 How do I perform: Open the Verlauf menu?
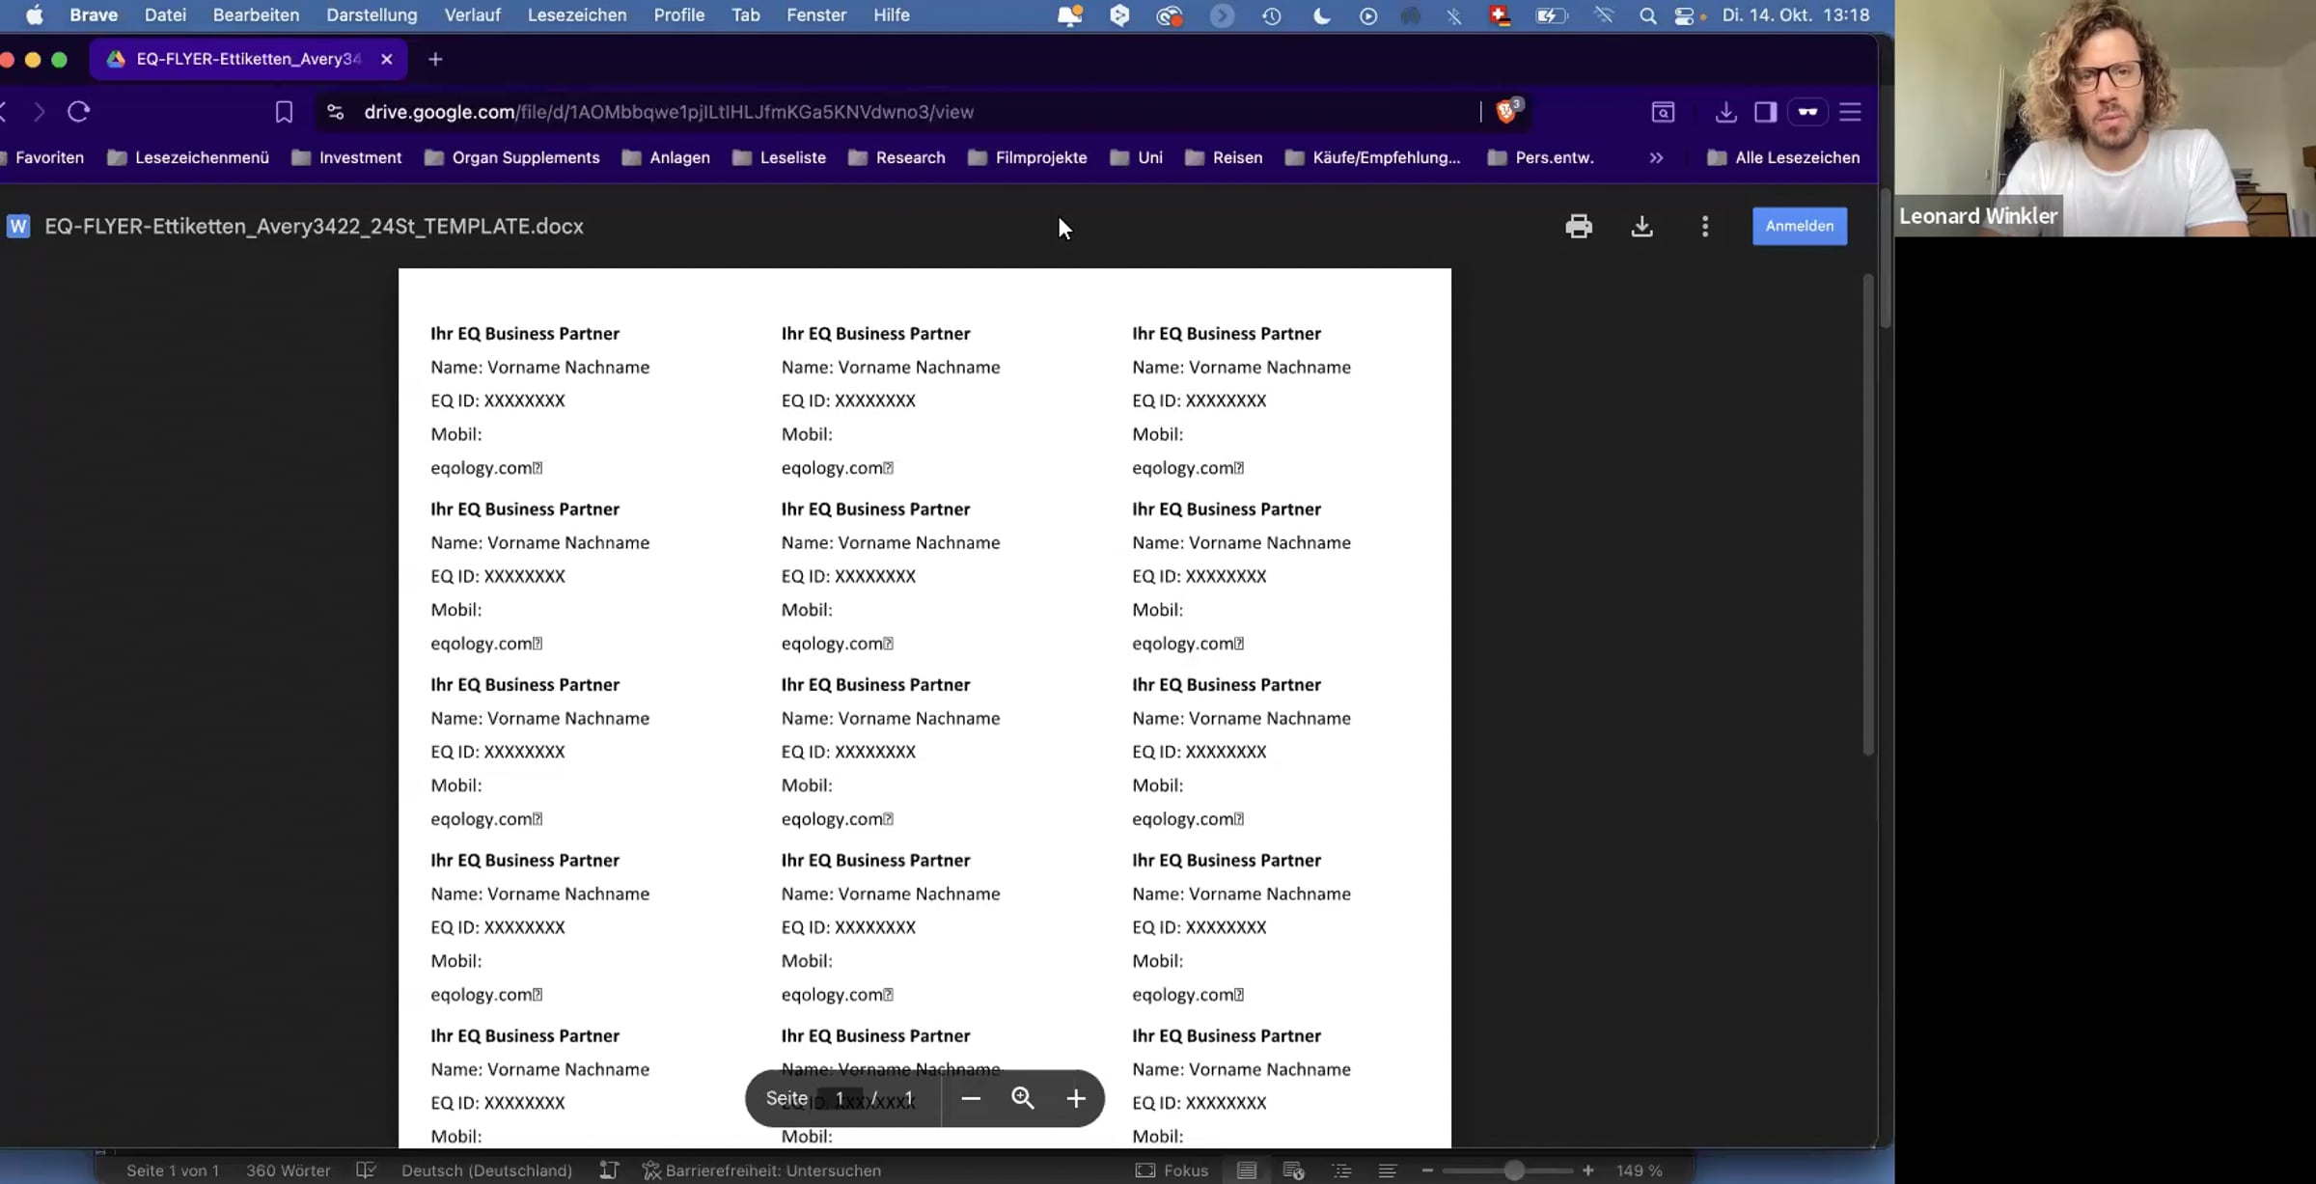coord(472,15)
